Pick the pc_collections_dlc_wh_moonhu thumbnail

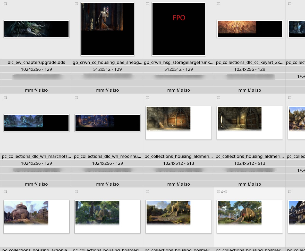(107, 123)
